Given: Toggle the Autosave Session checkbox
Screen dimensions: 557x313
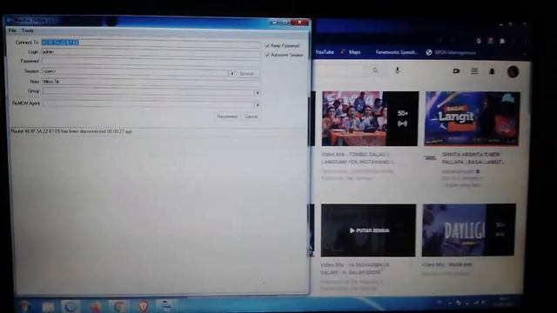Looking at the screenshot, I should [267, 55].
